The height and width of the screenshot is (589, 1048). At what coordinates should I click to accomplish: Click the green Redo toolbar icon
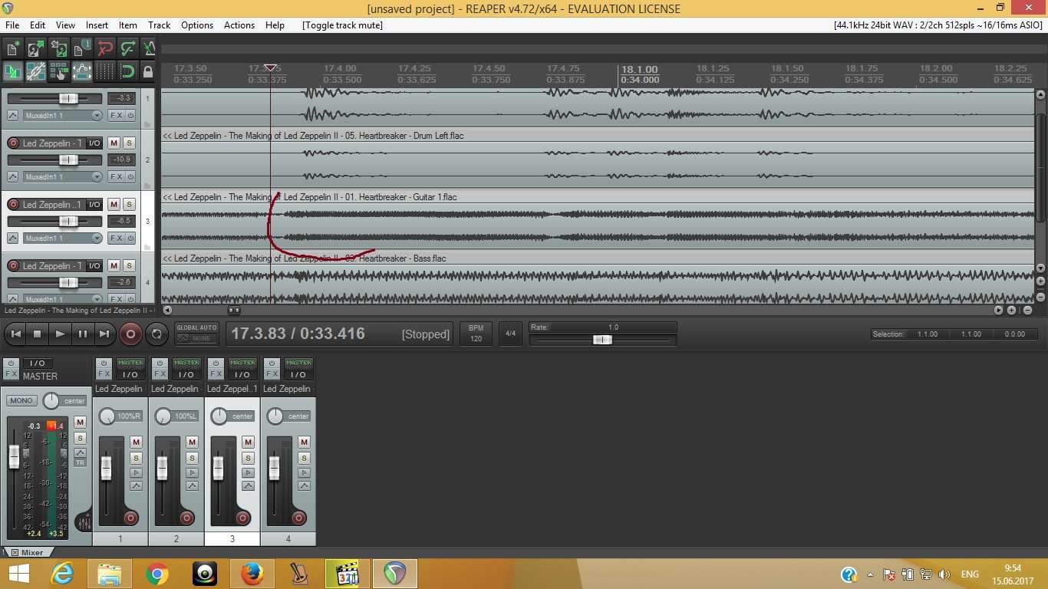coord(127,48)
